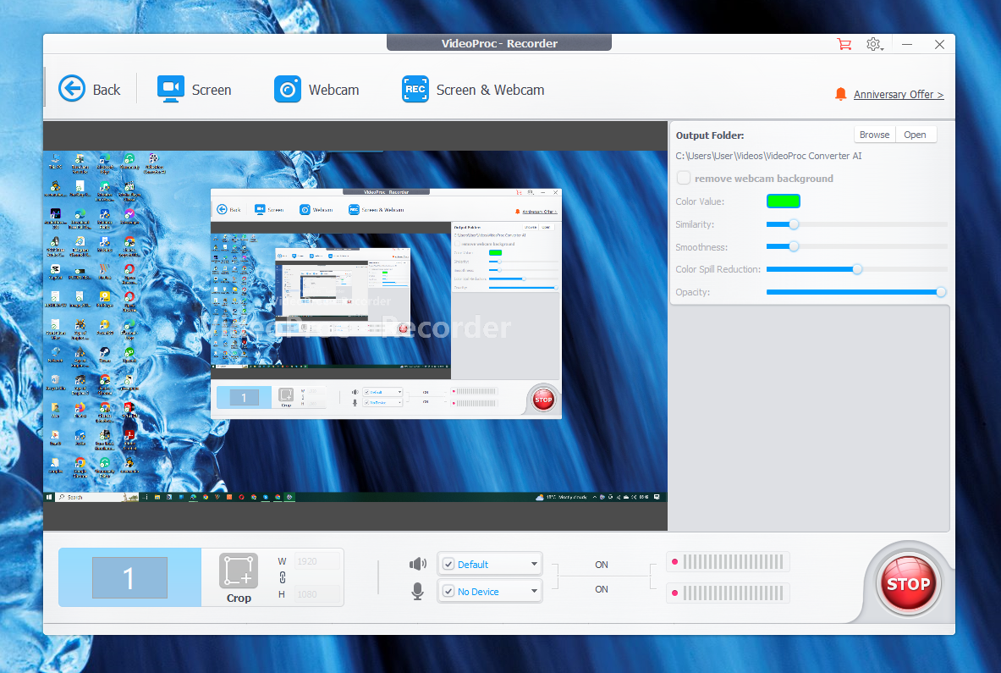Expand the Default audio device dropdown
The height and width of the screenshot is (673, 1001).
point(534,564)
